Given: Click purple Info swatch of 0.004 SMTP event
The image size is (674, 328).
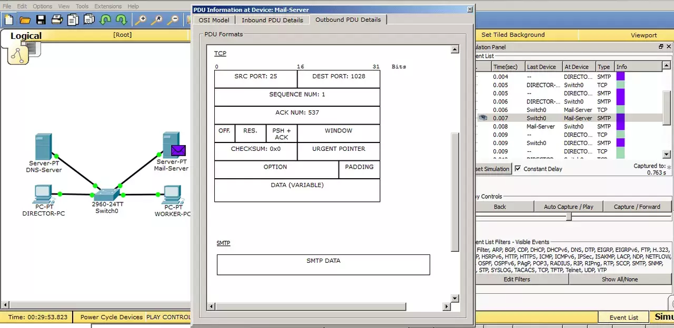Looking at the screenshot, I should tap(620, 76).
